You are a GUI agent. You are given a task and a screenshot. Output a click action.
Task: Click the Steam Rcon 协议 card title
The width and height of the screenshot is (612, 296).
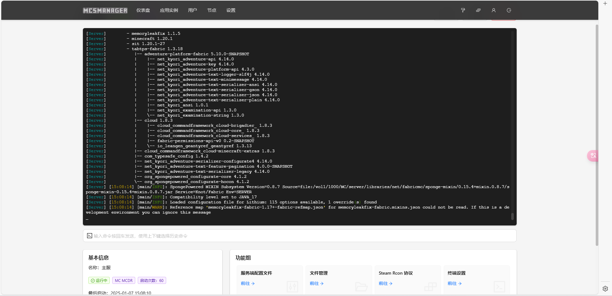click(x=396, y=273)
